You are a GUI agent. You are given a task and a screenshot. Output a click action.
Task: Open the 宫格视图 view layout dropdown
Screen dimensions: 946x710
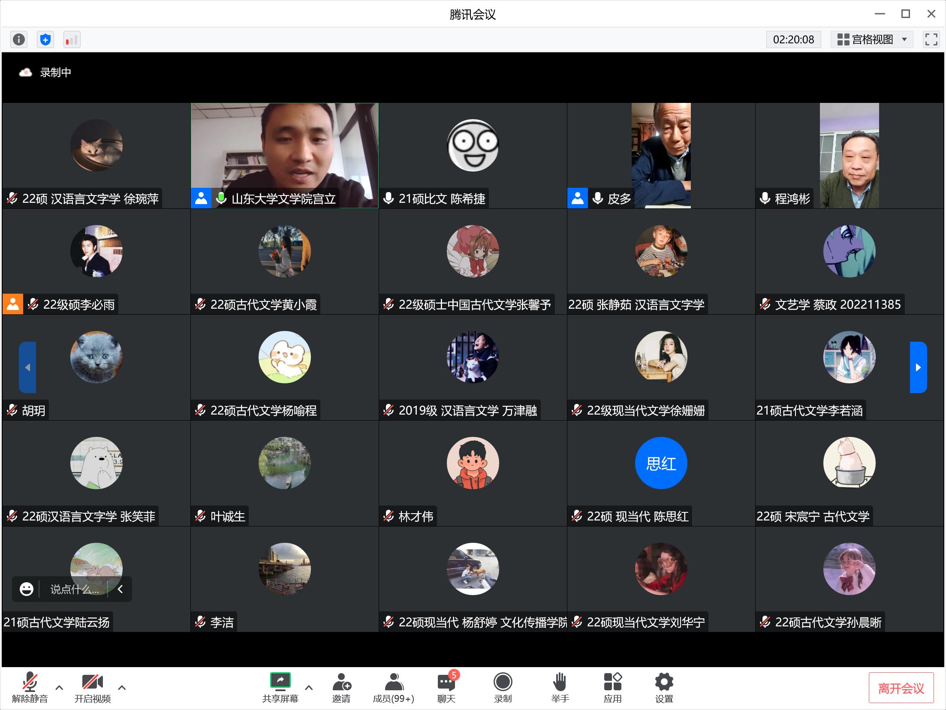(872, 39)
